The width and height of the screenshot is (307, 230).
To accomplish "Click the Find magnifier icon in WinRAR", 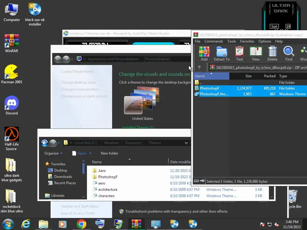I will pos(289,54).
